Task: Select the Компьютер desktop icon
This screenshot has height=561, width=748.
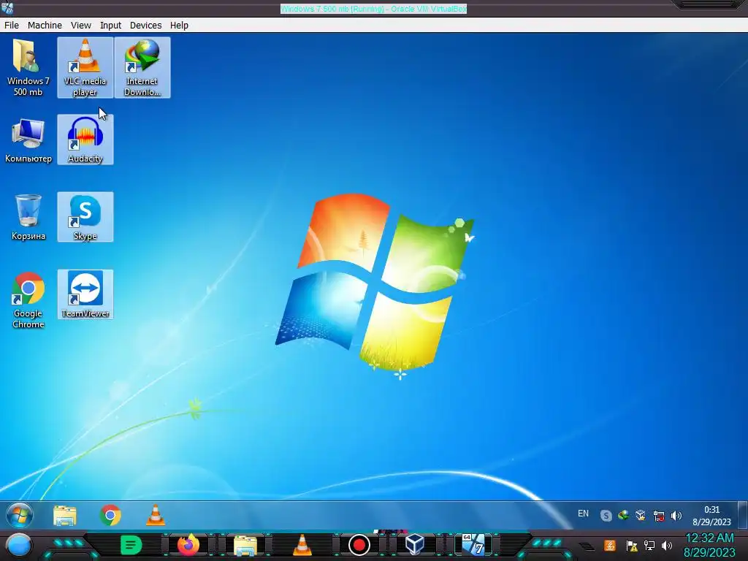Action: 28,140
